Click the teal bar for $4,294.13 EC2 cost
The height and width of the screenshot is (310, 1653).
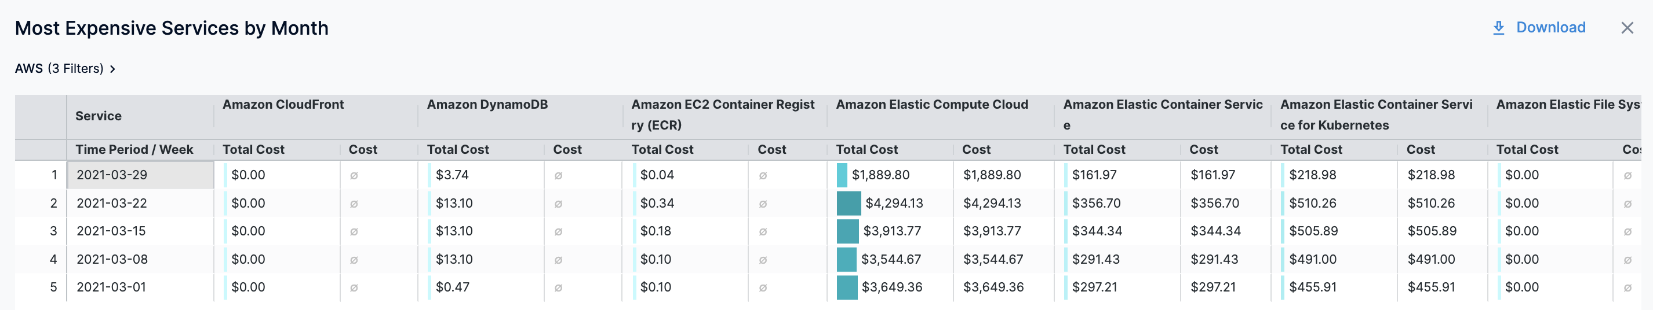[x=849, y=204]
